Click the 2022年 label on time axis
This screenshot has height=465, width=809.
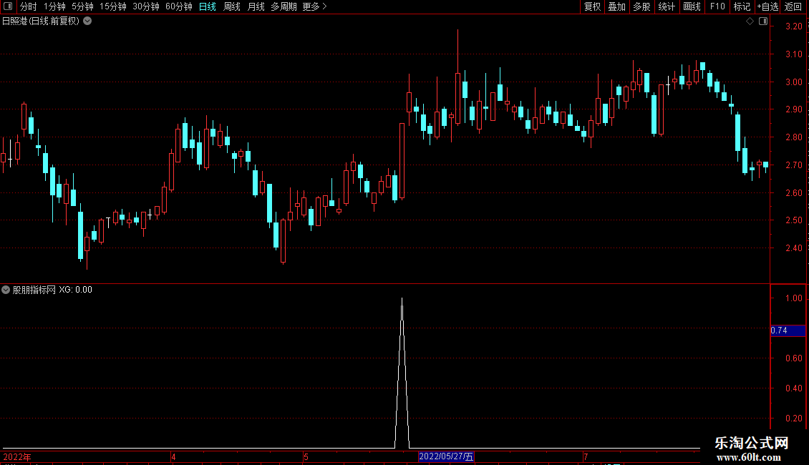(17, 456)
